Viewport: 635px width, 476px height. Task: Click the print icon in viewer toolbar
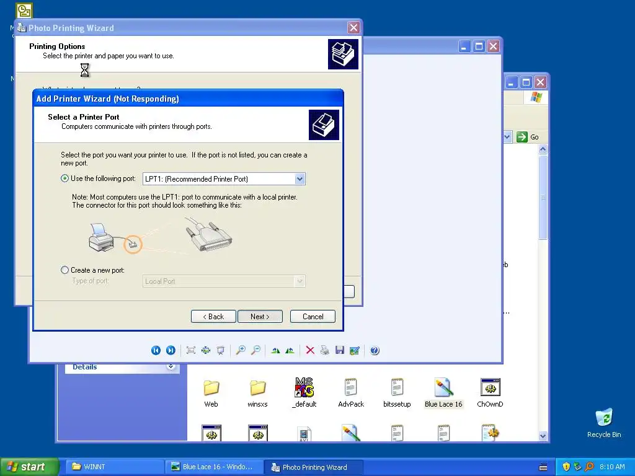pyautogui.click(x=325, y=351)
